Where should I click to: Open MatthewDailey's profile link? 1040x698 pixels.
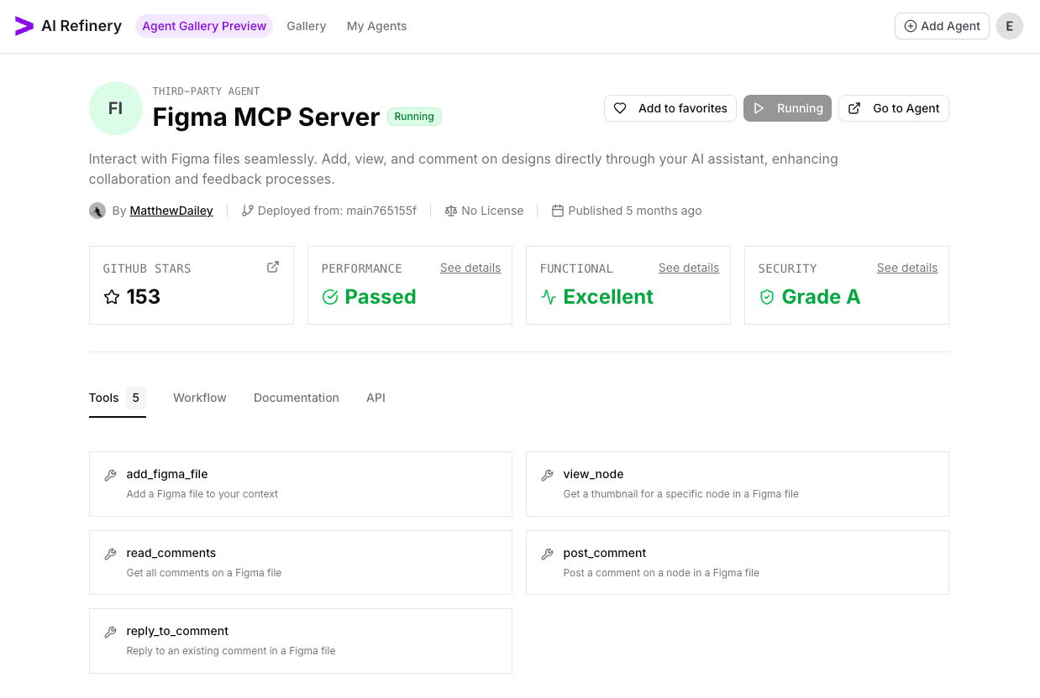point(171,211)
